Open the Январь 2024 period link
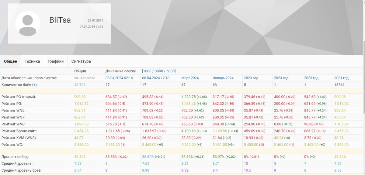The height and width of the screenshot is (175, 365). tap(223, 78)
